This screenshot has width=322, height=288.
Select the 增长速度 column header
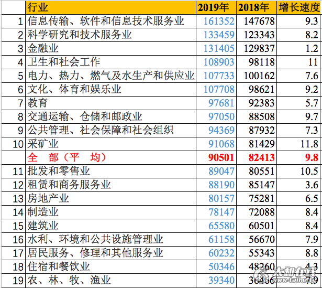coord(299,8)
